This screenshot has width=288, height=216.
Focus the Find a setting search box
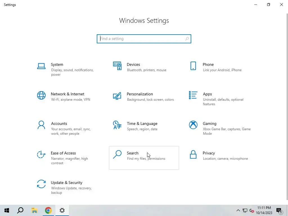pyautogui.click(x=144, y=39)
